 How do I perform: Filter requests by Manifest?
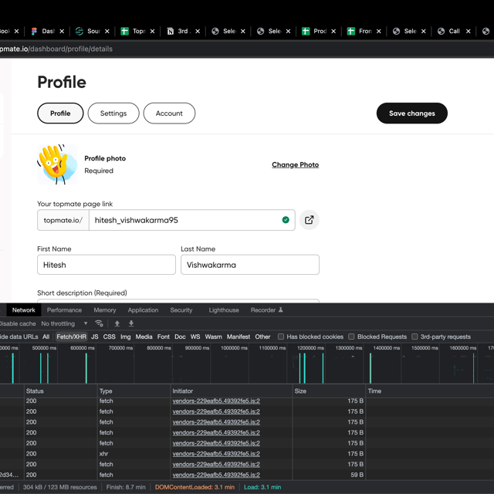click(239, 337)
